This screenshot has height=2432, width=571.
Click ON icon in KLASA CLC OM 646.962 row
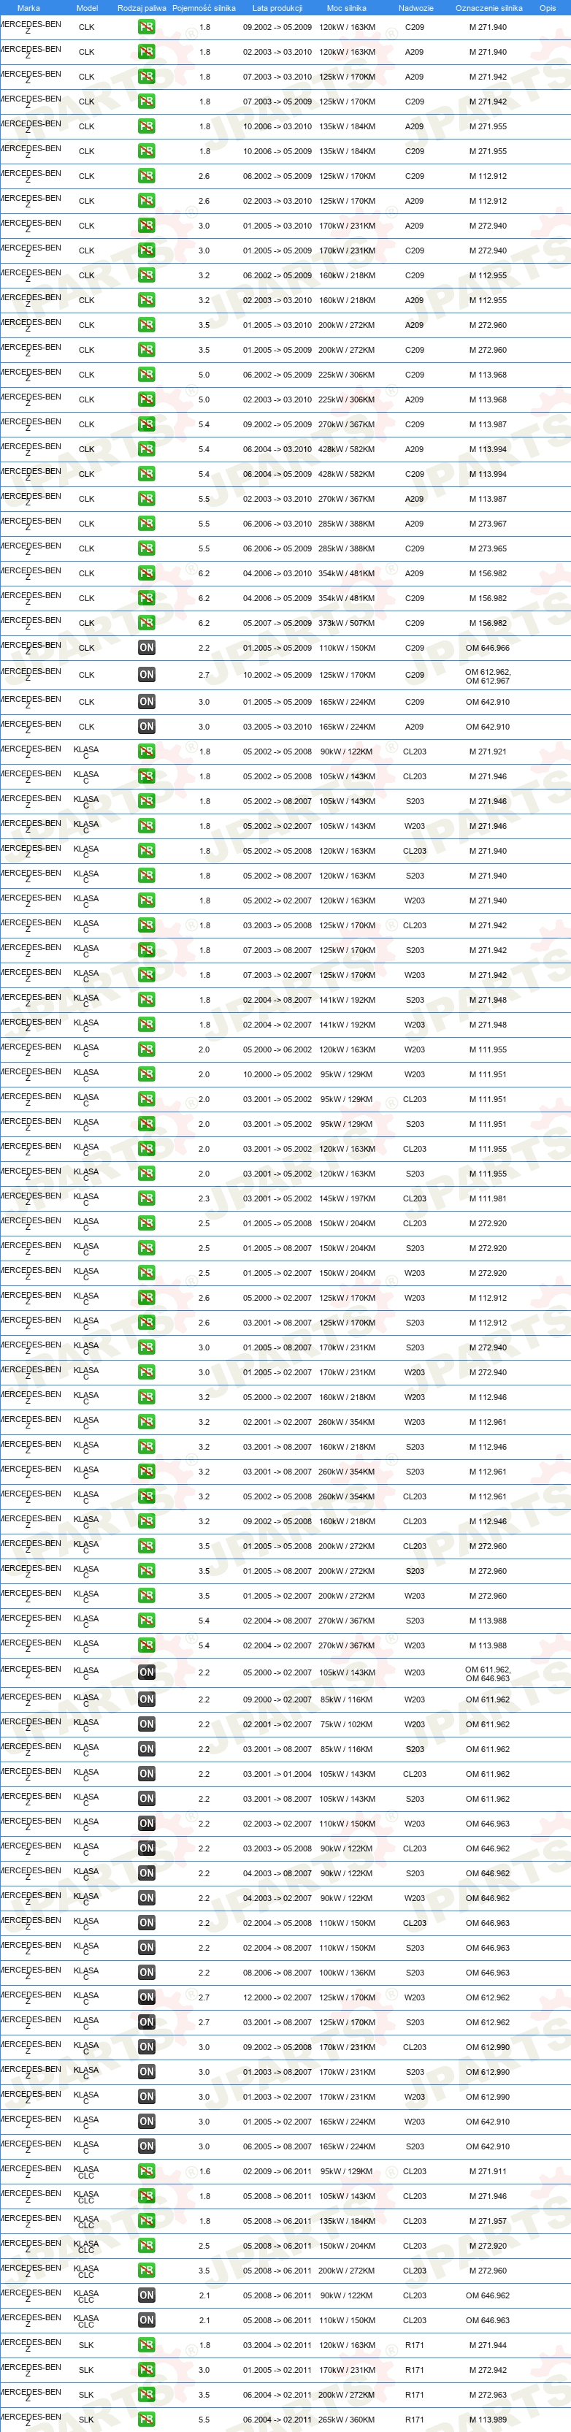[146, 2295]
